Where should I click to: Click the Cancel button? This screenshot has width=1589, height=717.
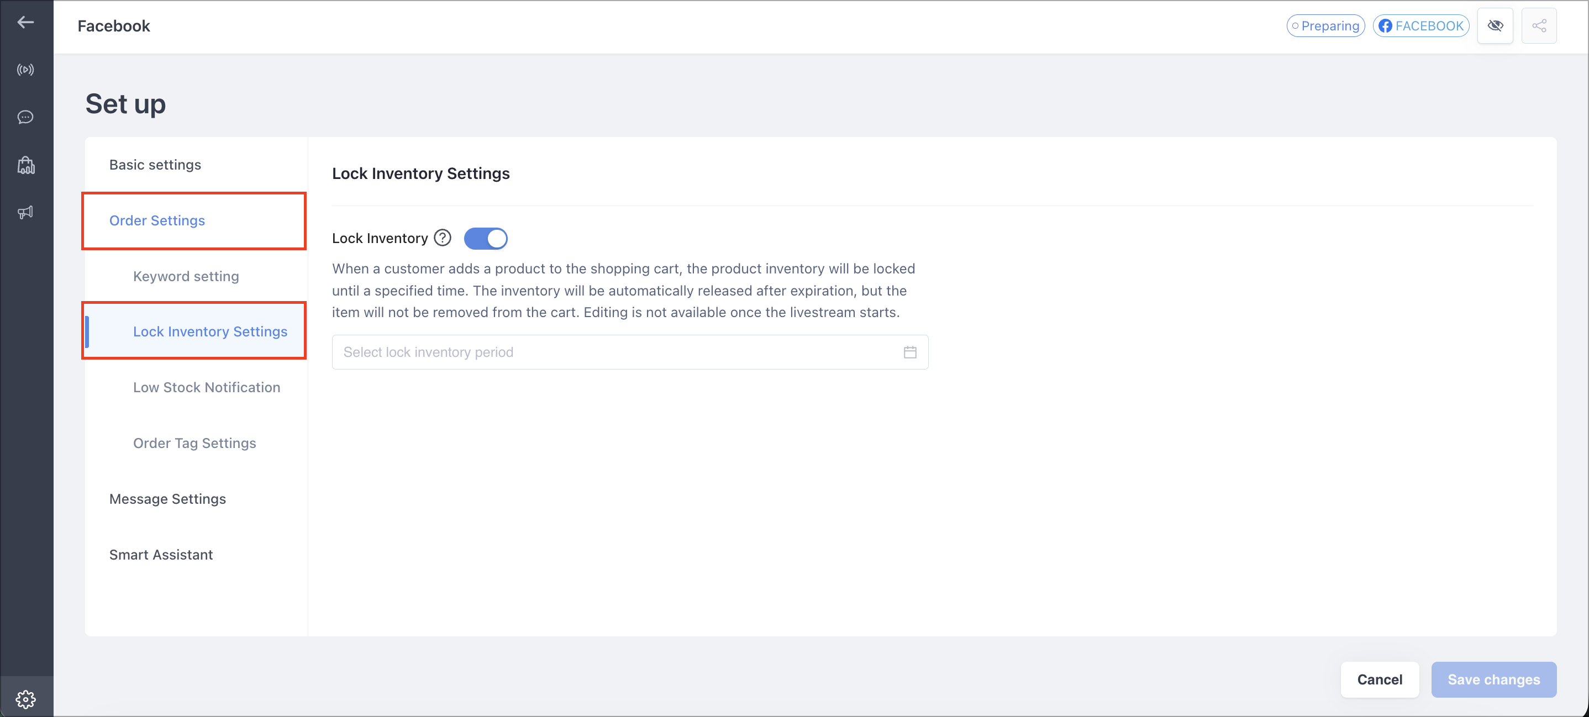[1379, 679]
